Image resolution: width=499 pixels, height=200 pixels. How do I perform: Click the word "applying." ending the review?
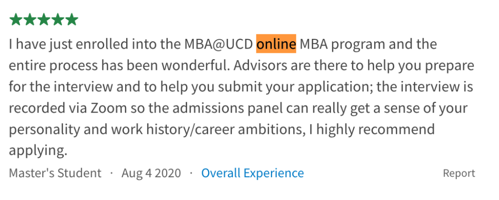pos(38,151)
